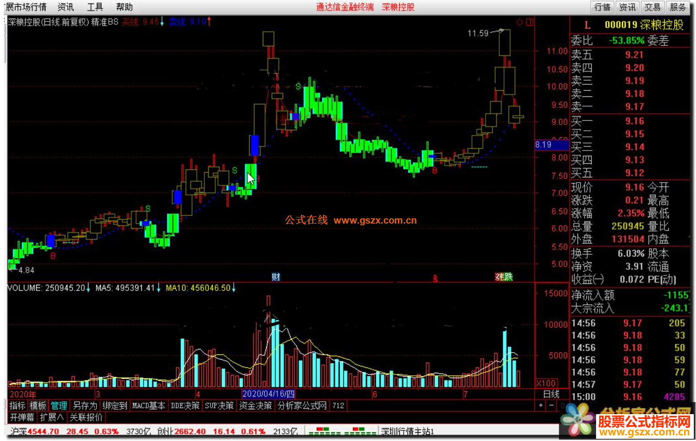The image size is (696, 441).
Task: Click the stock name 000019 深粮控股
Action: [x=644, y=25]
